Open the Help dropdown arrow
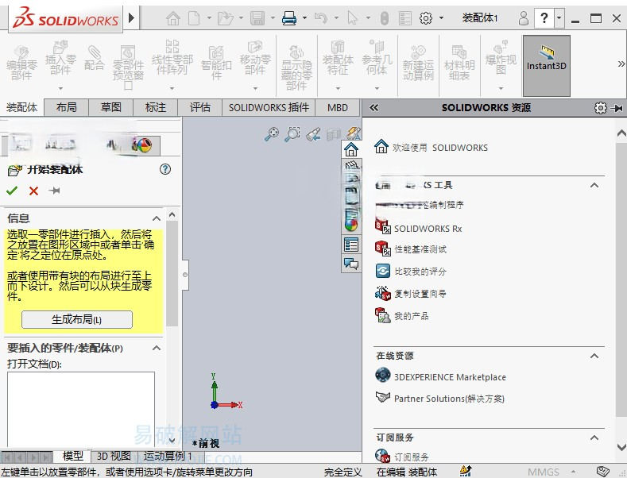The width and height of the screenshot is (627, 478). pos(559,18)
